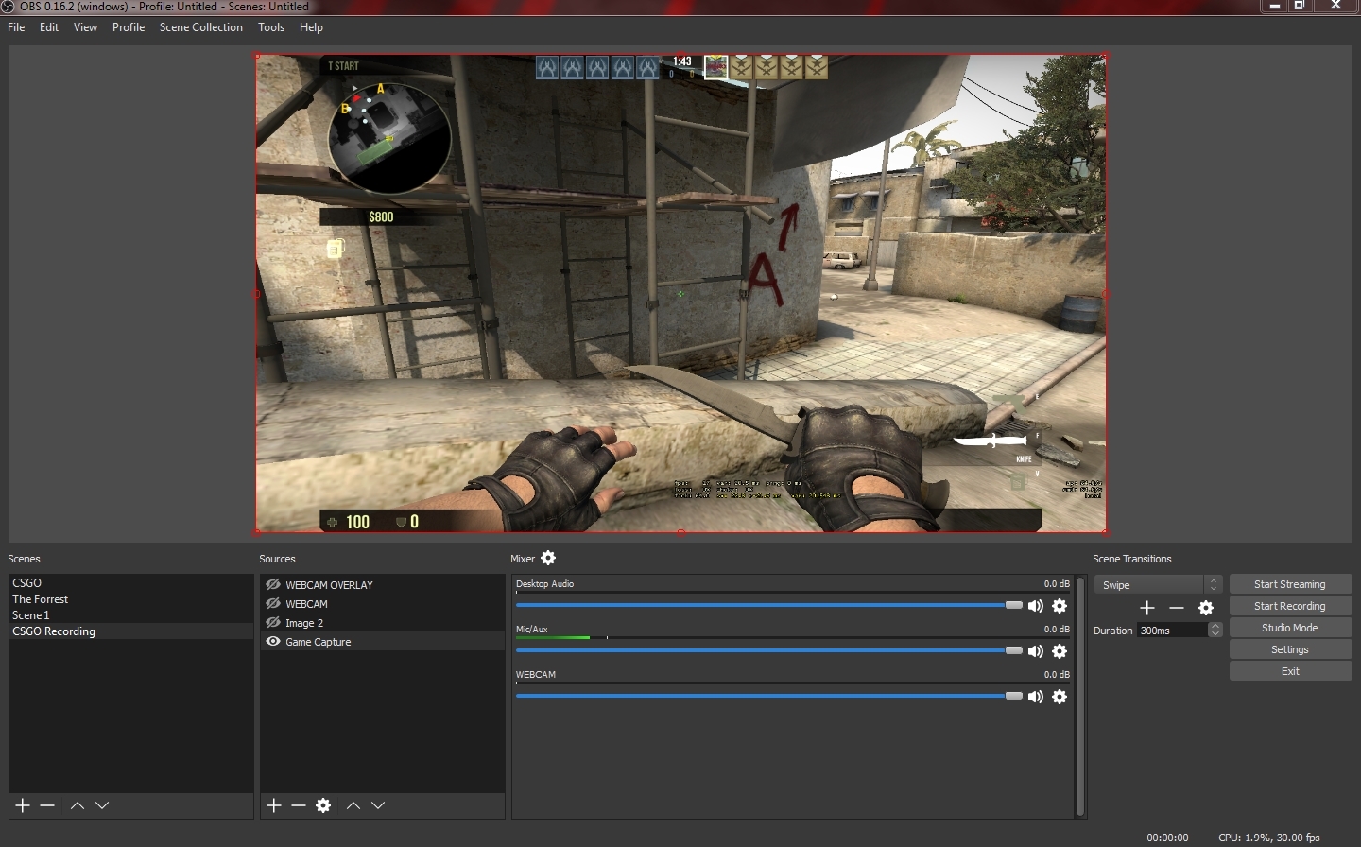Image resolution: width=1361 pixels, height=847 pixels.
Task: Open the Settings button
Action: point(1290,649)
